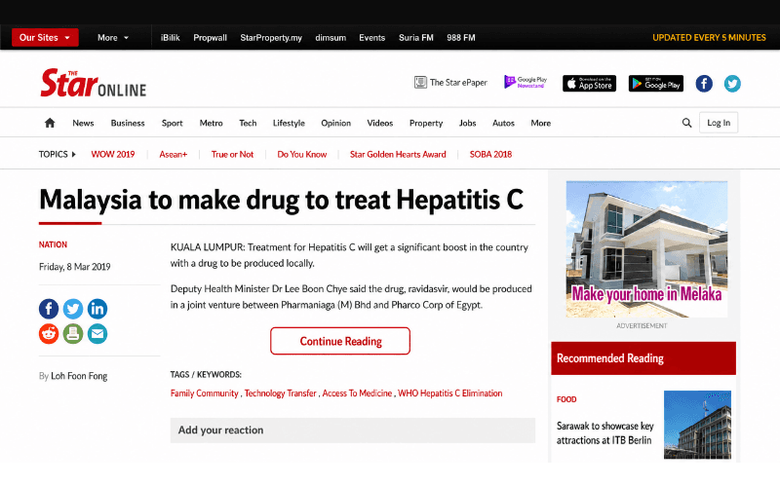Open the Business section
This screenshot has height=487, width=780.
[x=128, y=123]
